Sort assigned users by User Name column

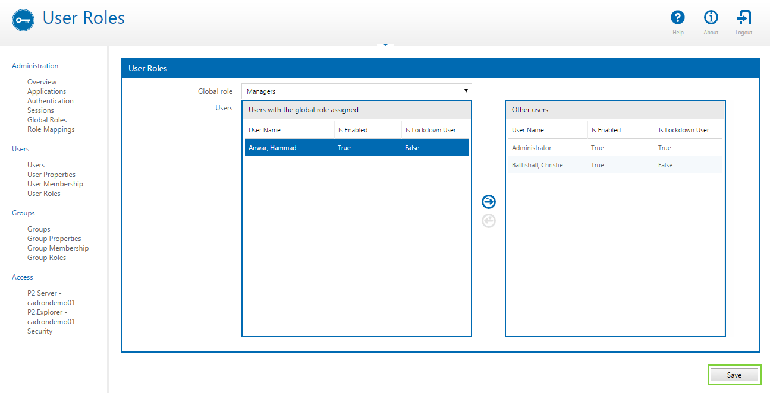point(265,130)
